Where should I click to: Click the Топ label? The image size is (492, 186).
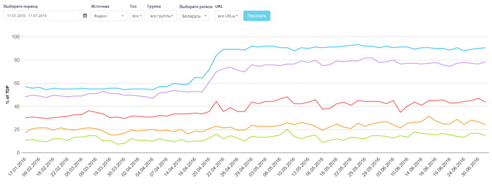(x=133, y=6)
